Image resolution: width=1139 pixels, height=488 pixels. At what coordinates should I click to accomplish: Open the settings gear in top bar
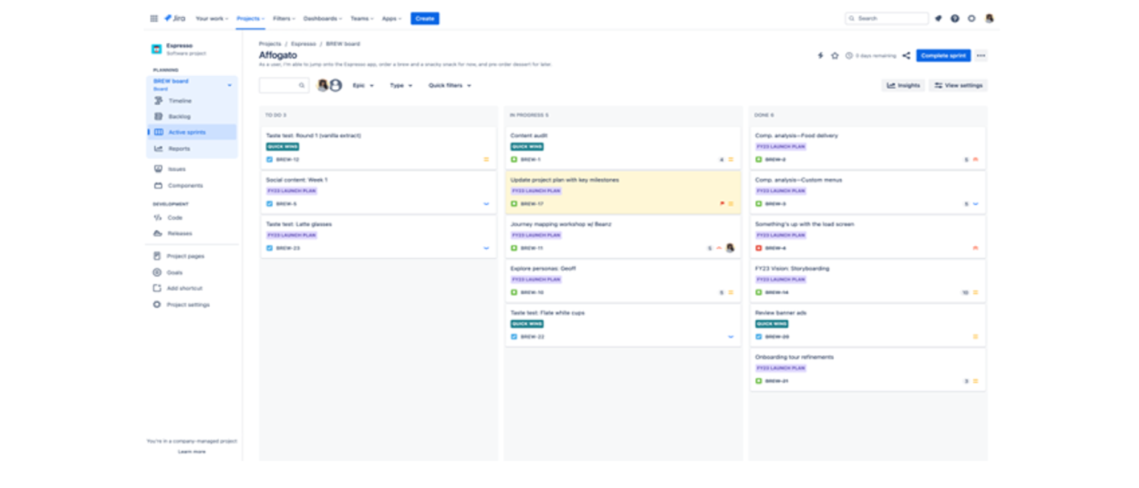(972, 18)
